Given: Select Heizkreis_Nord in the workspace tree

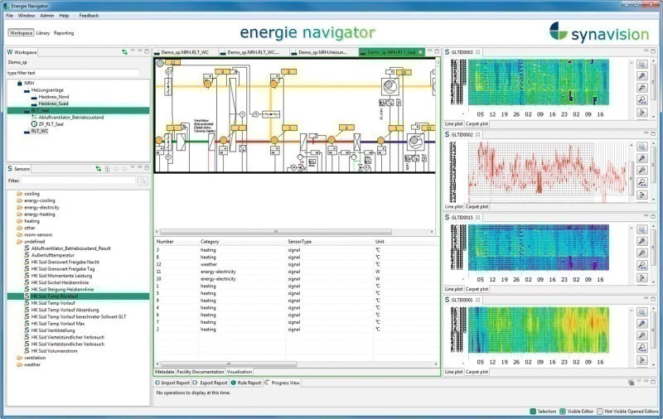Looking at the screenshot, I should pos(53,97).
